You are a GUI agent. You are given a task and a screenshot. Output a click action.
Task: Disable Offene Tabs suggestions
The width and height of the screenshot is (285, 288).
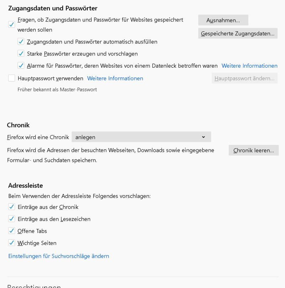12,231
